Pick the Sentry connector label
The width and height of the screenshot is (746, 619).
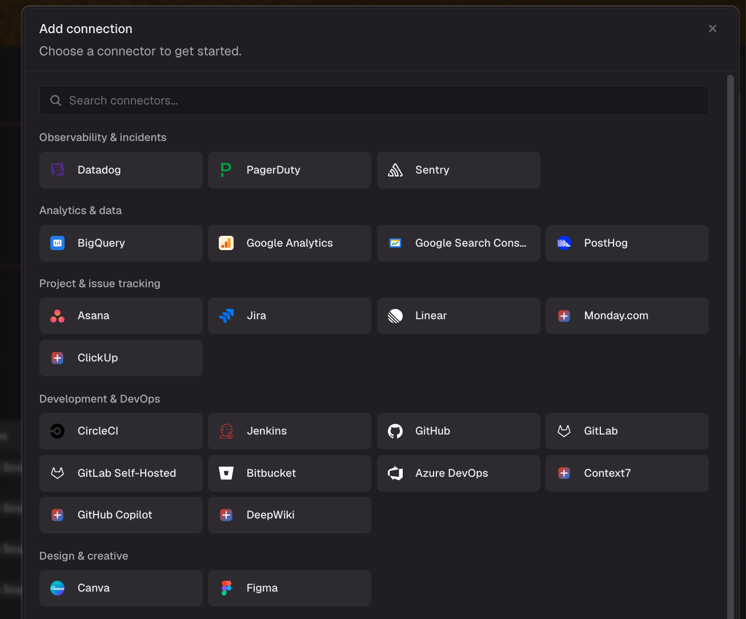[432, 170]
